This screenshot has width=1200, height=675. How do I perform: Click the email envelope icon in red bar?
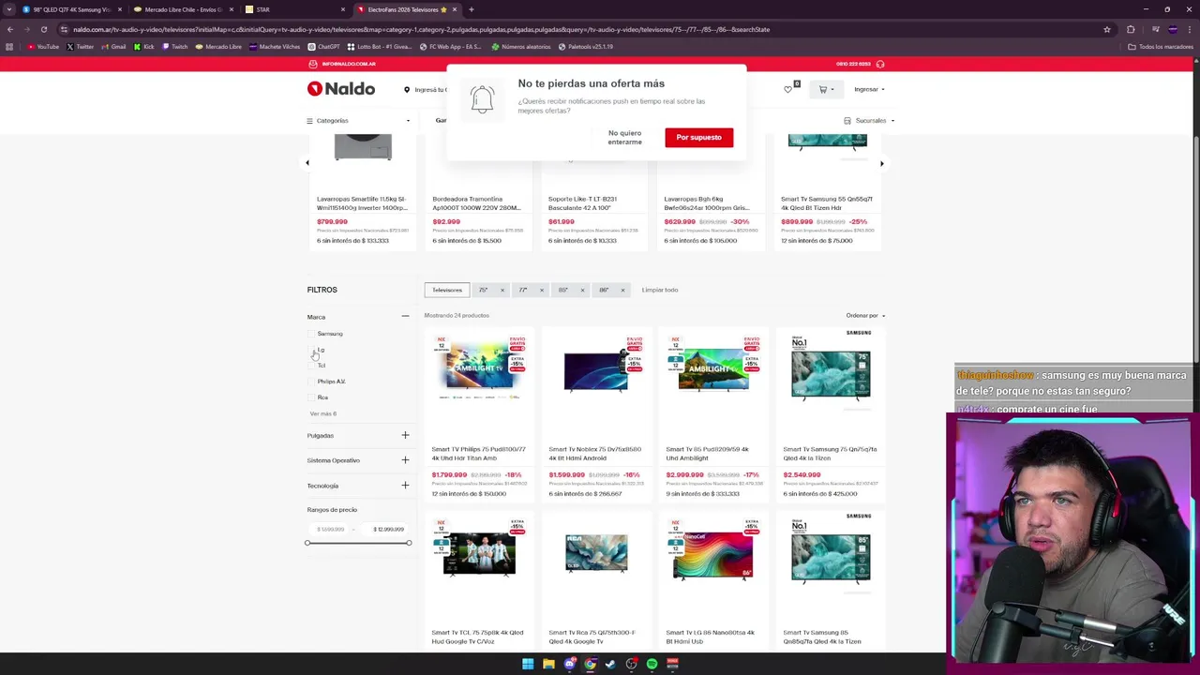pos(313,64)
